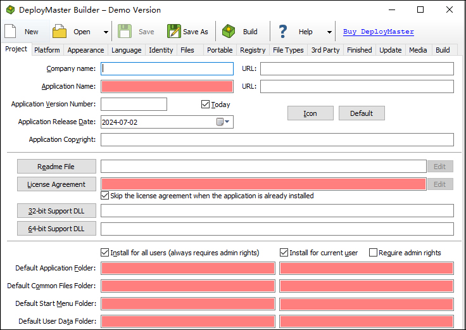Toggle the Today checkbox
The width and height of the screenshot is (466, 330).
coord(205,105)
